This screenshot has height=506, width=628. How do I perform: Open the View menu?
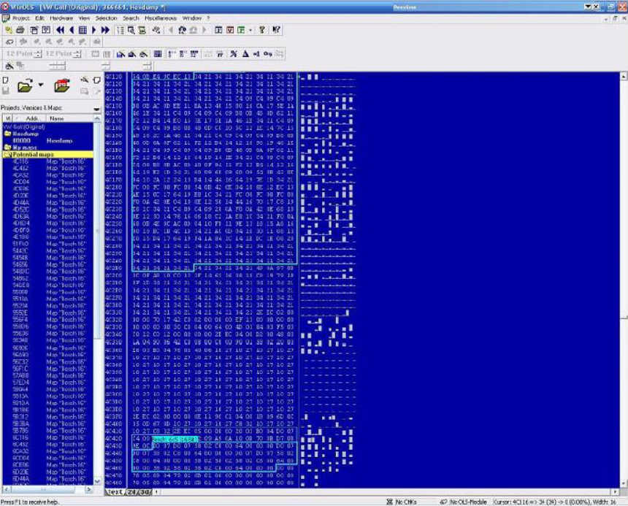(84, 18)
